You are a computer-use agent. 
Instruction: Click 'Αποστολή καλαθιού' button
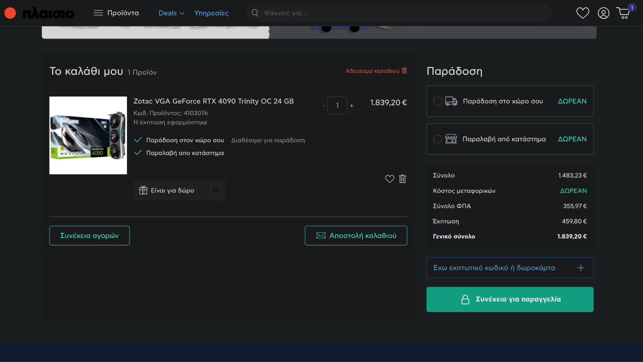pyautogui.click(x=356, y=236)
